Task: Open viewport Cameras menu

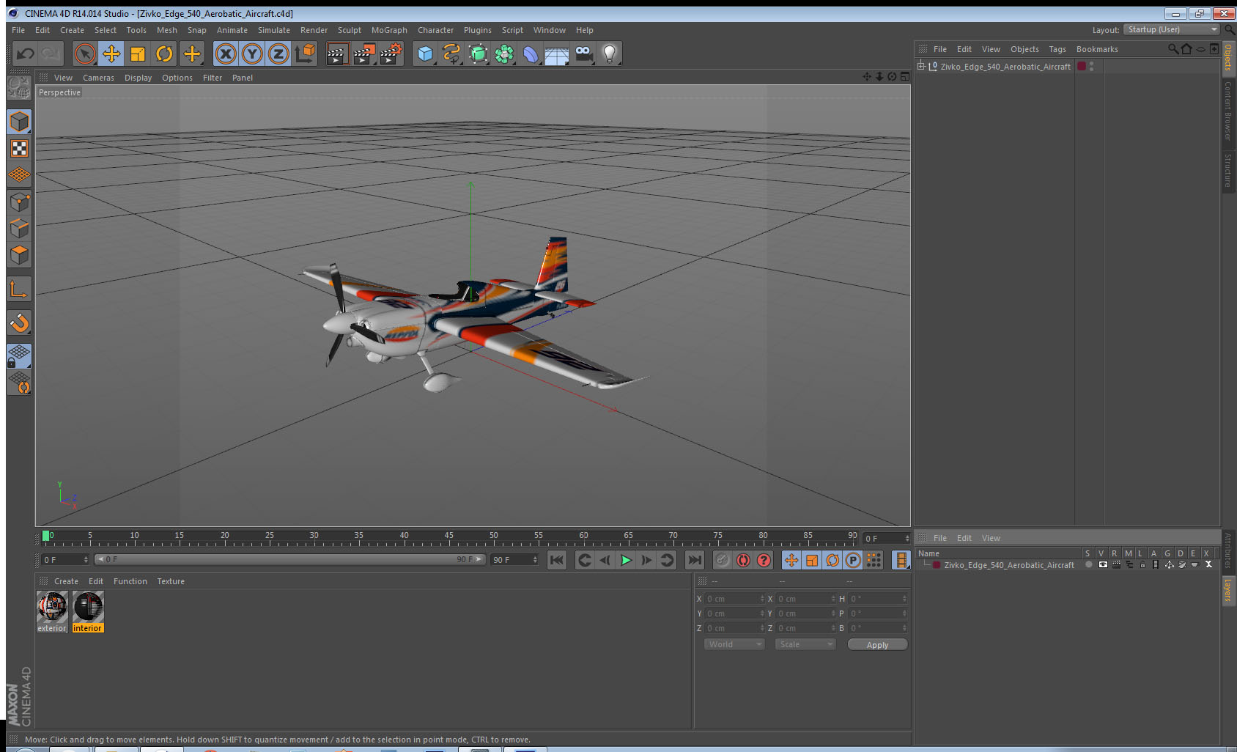Action: (x=98, y=78)
